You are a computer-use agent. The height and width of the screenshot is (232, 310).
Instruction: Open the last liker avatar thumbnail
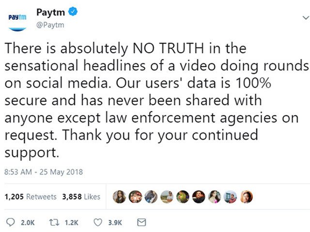click(x=247, y=197)
